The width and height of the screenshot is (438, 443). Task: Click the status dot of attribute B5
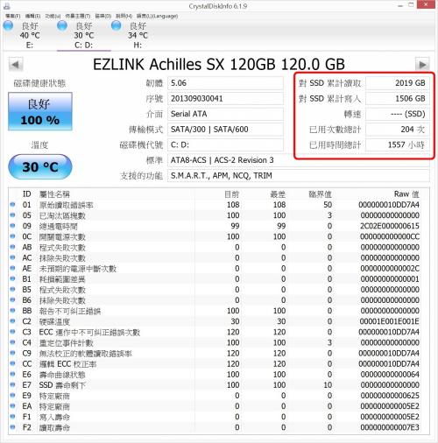coord(12,290)
